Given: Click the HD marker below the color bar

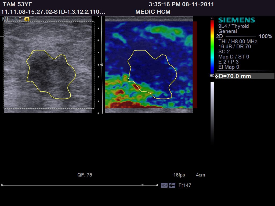Looking at the screenshot, I should (x=212, y=75).
